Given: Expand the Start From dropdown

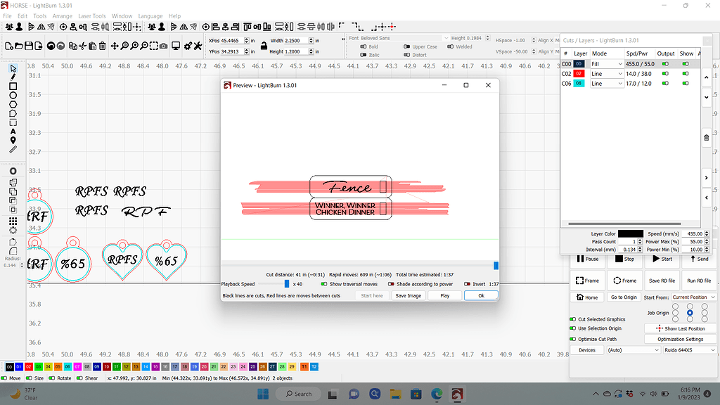Looking at the screenshot, I should tap(693, 297).
